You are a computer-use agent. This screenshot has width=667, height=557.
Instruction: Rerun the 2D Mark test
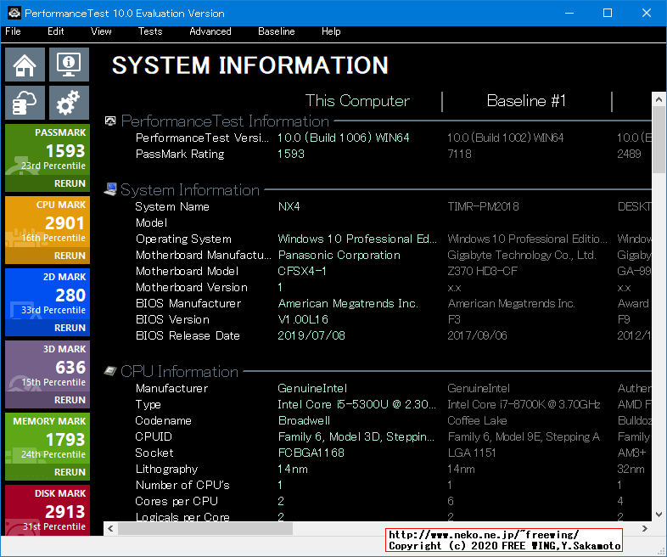pos(70,328)
